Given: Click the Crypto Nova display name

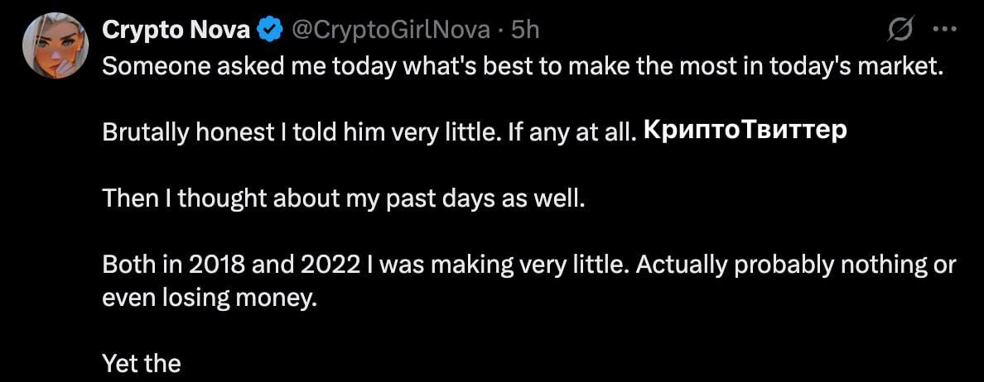Looking at the screenshot, I should (x=176, y=31).
